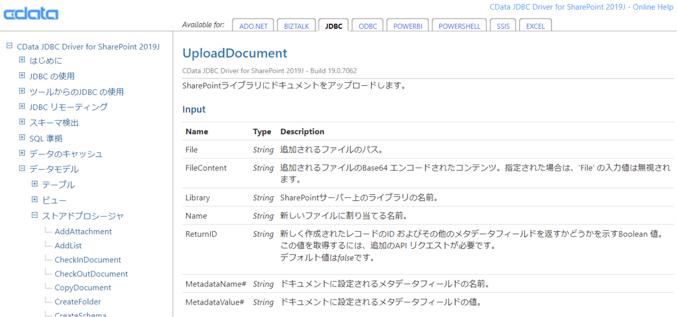Open the データのキャッシュ topic

click(x=66, y=153)
